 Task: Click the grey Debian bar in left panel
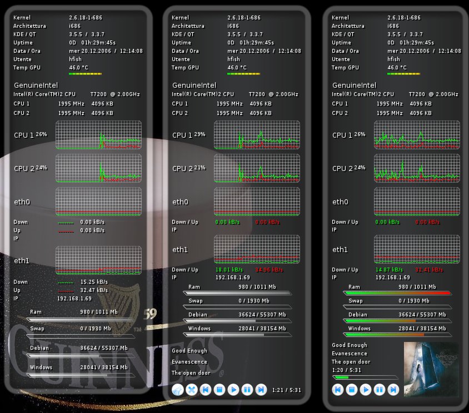(80, 356)
